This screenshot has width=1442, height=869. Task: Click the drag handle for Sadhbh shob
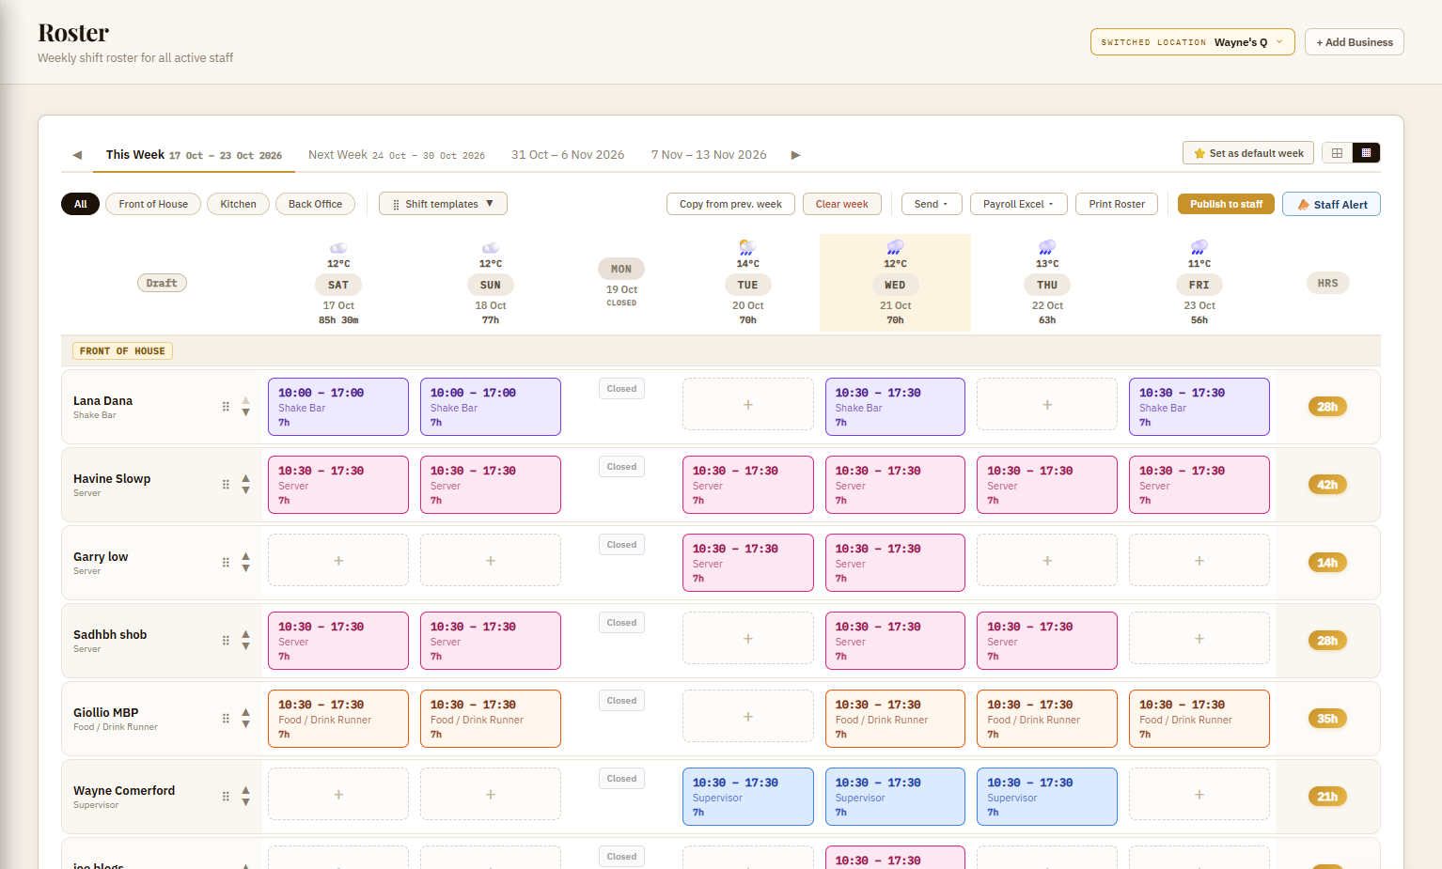click(226, 641)
